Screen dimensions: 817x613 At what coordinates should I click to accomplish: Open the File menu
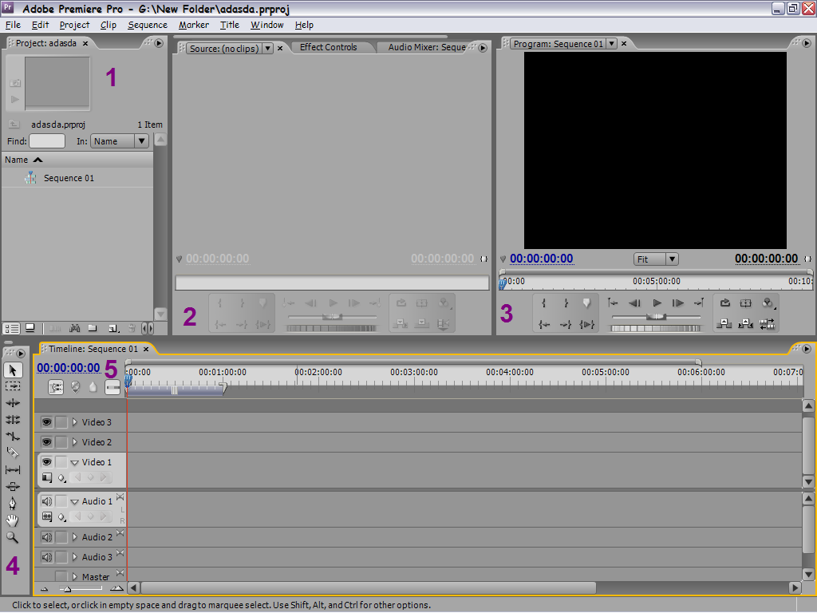13,25
